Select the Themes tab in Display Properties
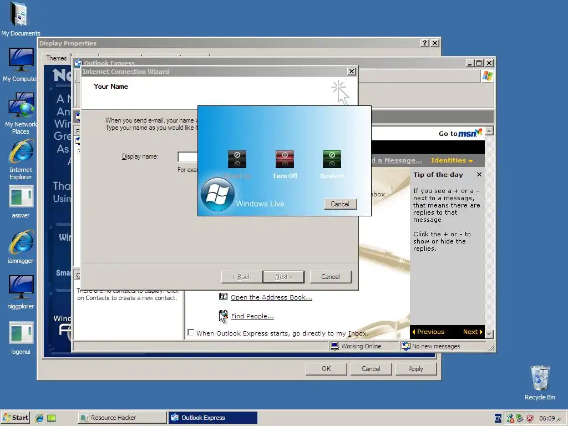The height and width of the screenshot is (426, 568). click(x=57, y=58)
